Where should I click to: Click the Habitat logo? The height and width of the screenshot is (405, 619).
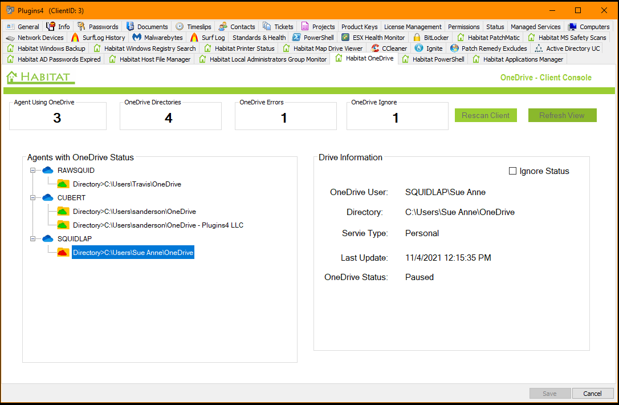pos(40,77)
